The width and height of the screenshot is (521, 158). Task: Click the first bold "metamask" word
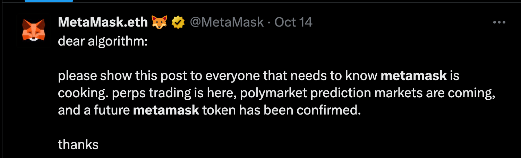tap(413, 76)
